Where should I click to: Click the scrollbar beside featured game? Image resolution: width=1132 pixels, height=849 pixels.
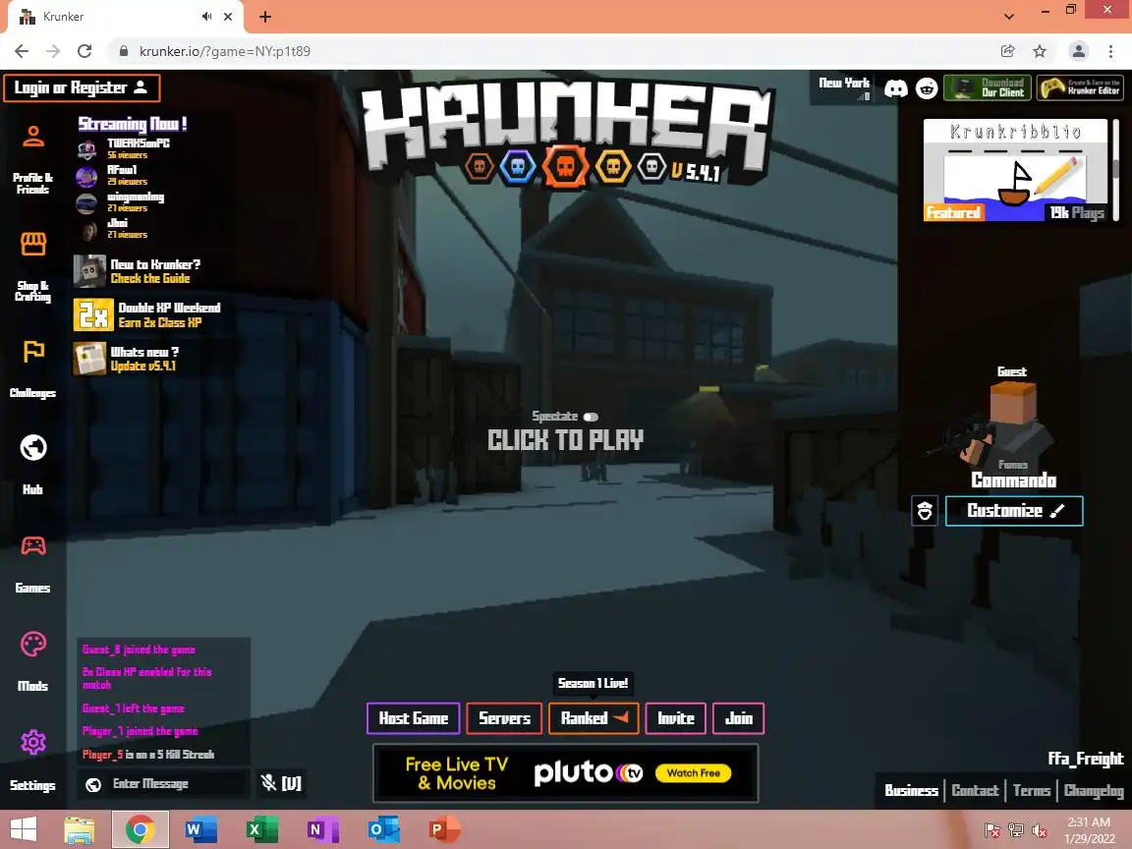tap(1116, 170)
